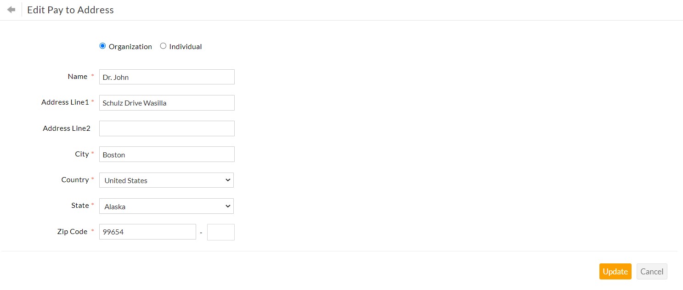Click the City field containing Boston
Screen dimensions: 683x290
167,154
